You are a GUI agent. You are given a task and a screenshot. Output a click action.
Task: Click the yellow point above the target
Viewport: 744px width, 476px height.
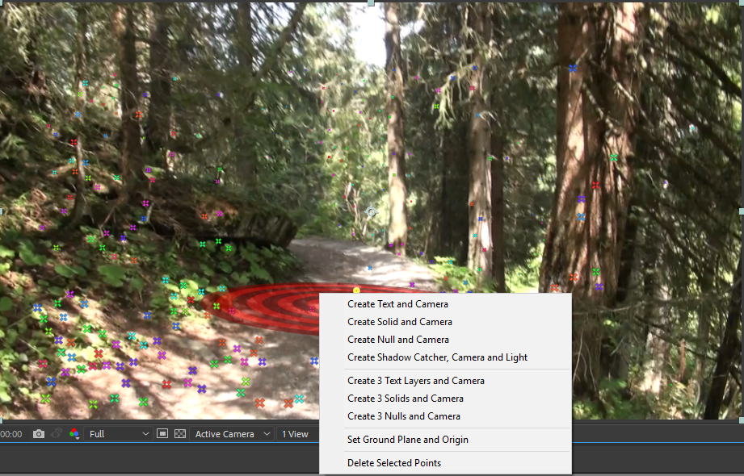coord(356,290)
